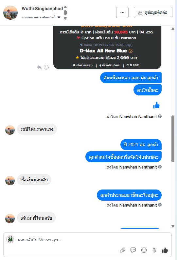
Task: Open the three-dots more options menu
Action: point(122,12)
